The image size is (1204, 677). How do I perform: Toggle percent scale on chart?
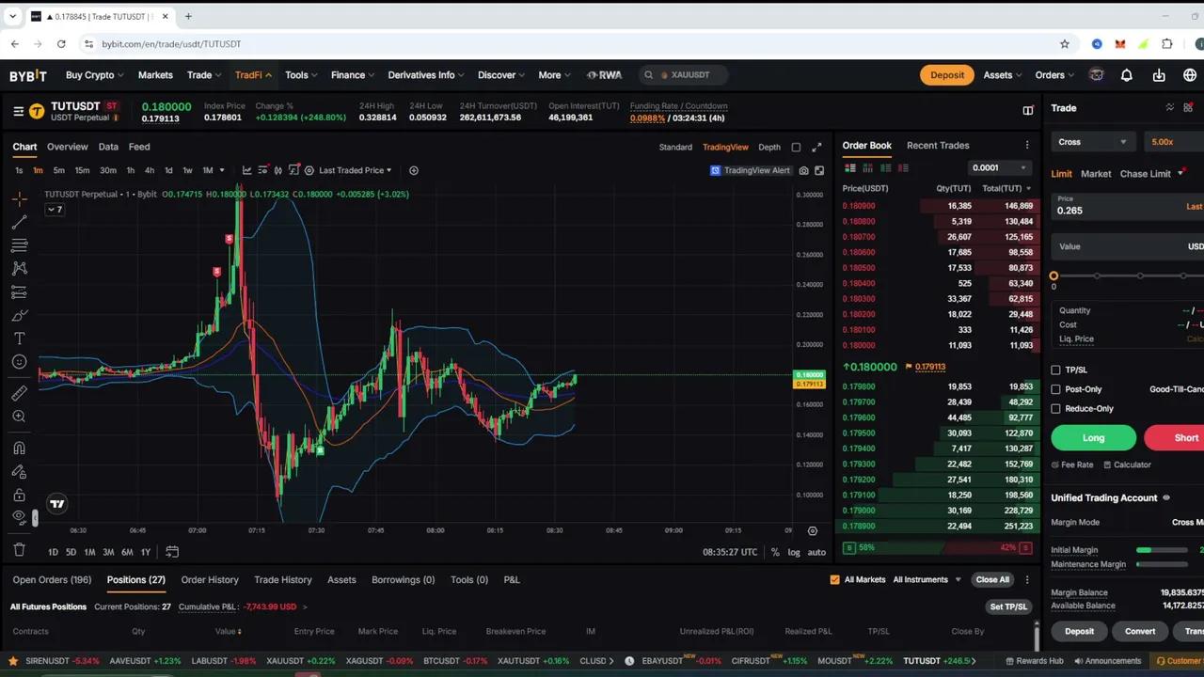775,552
